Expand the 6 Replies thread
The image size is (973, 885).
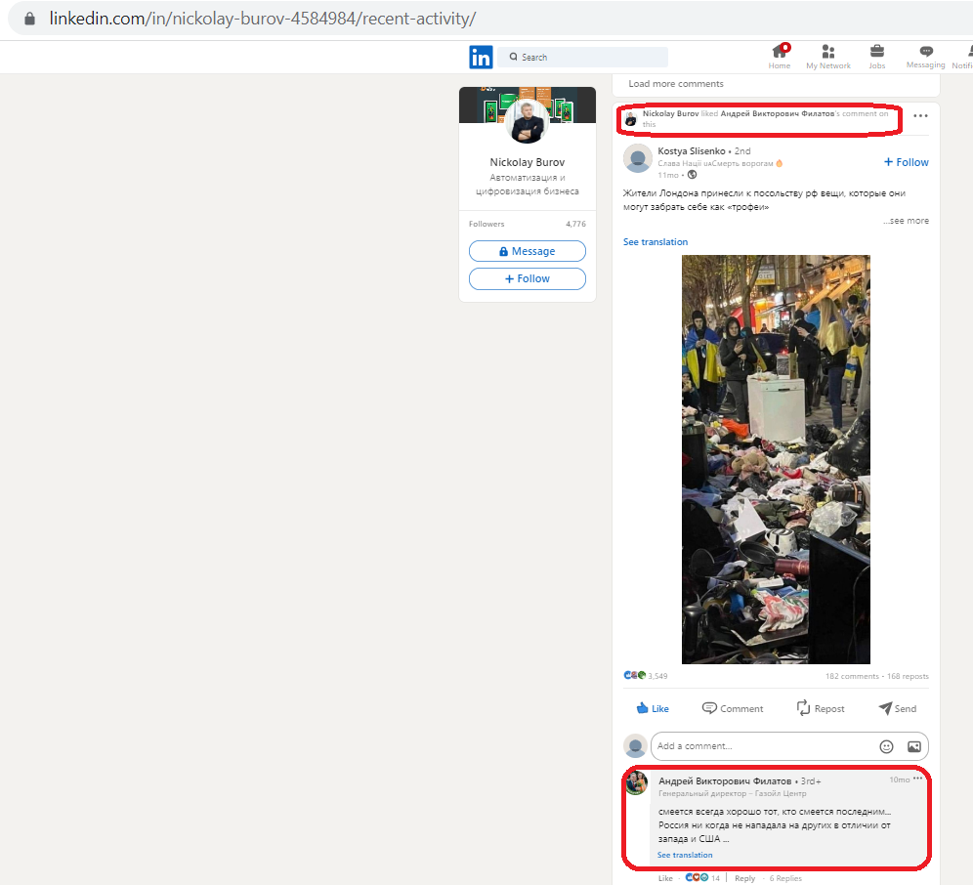[785, 878]
